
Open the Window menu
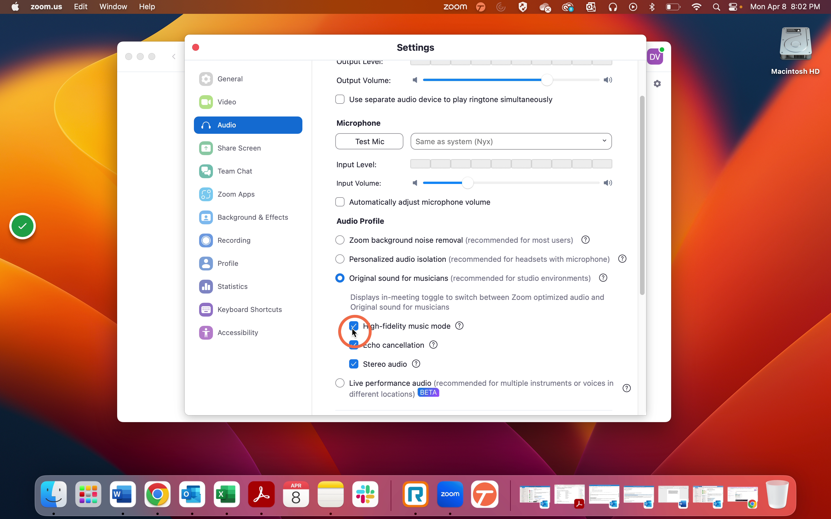(x=113, y=7)
